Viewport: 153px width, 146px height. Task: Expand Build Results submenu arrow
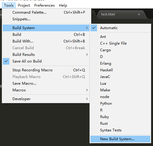[x=87, y=55]
